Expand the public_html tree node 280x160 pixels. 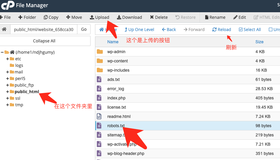tap(7, 92)
